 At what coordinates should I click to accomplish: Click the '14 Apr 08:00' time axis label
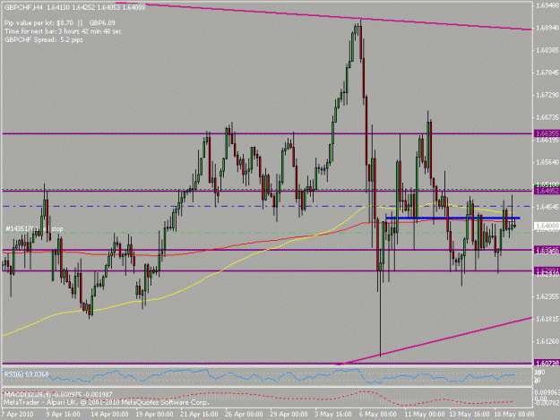[x=109, y=415]
